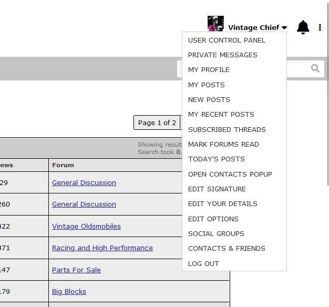
Task: Go to My Profile
Action: click(x=209, y=70)
